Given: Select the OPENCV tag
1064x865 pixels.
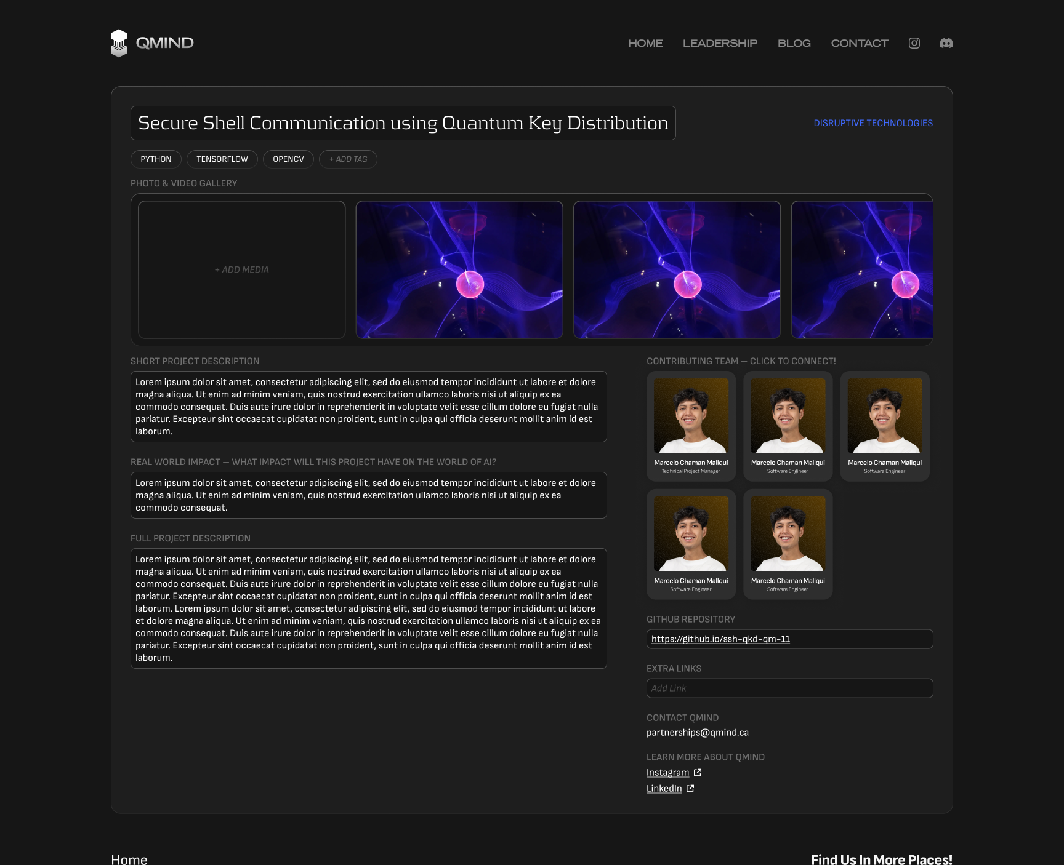Looking at the screenshot, I should click(x=288, y=159).
